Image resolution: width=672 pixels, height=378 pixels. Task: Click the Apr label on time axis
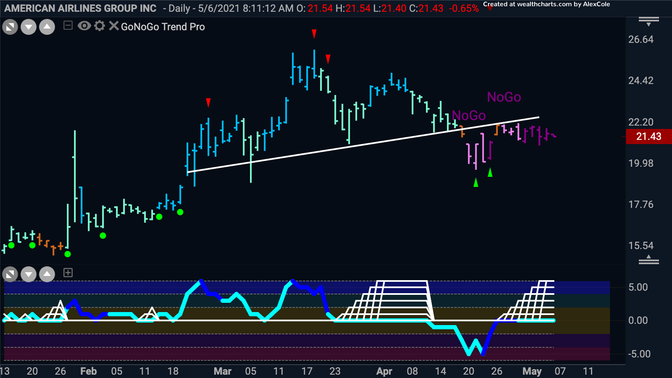click(x=384, y=371)
